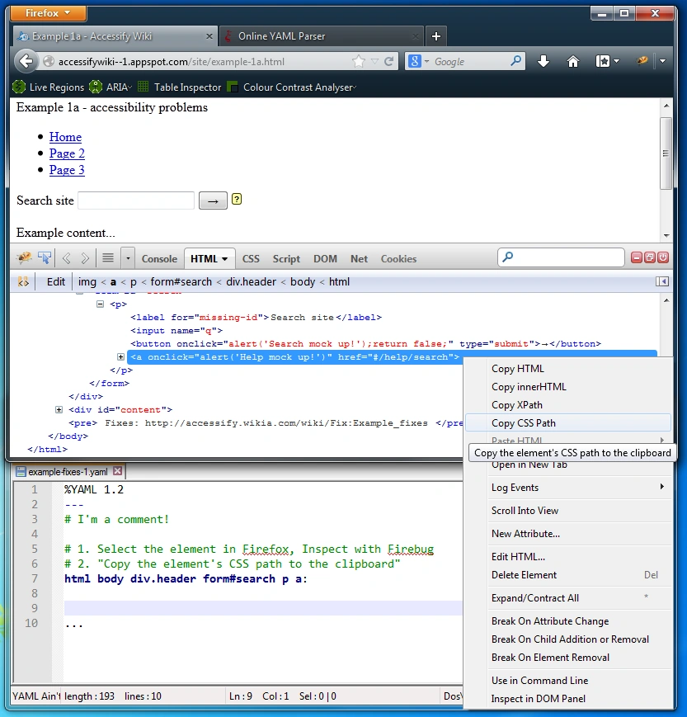Click the Live Regions toolbar icon
This screenshot has height=717, width=687.
coord(18,87)
